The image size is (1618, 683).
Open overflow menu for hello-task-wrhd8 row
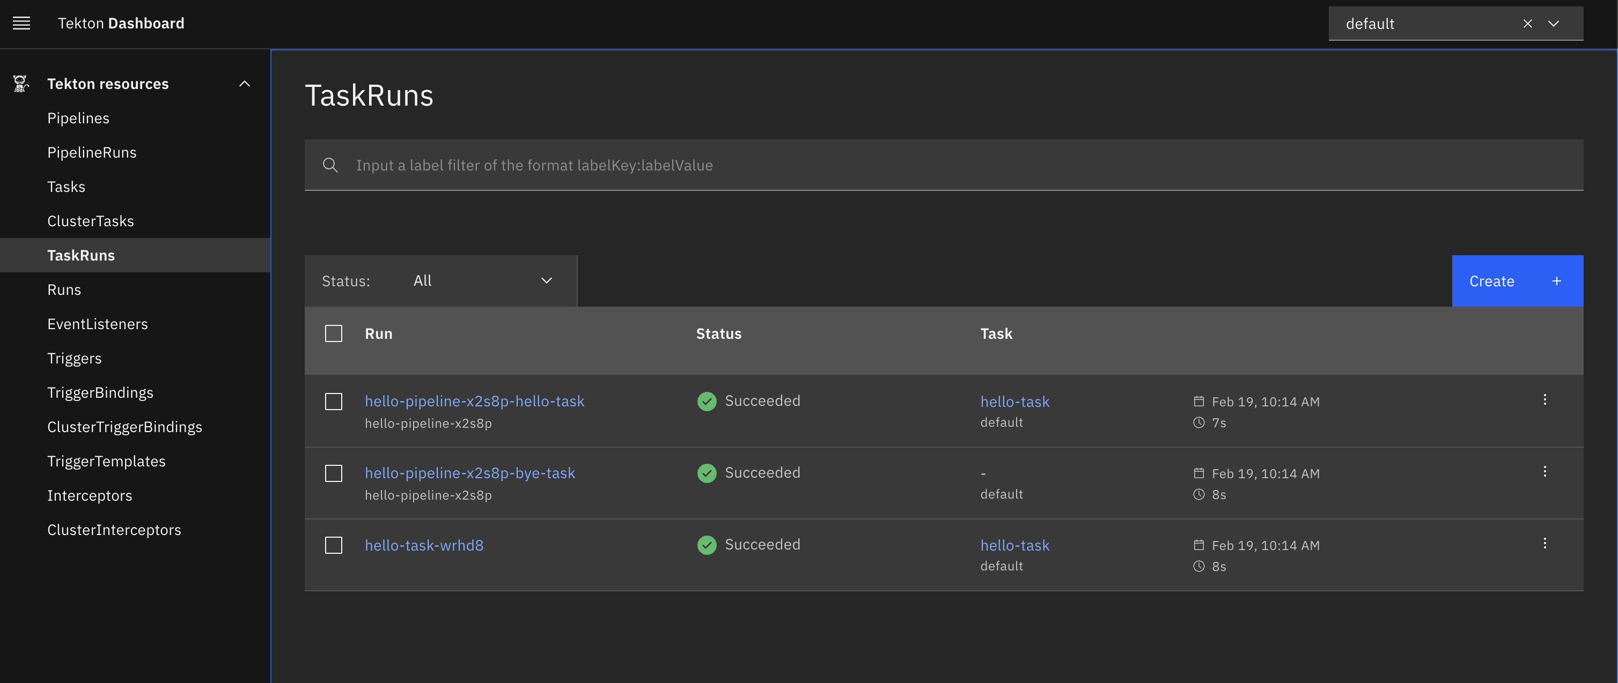(x=1545, y=544)
